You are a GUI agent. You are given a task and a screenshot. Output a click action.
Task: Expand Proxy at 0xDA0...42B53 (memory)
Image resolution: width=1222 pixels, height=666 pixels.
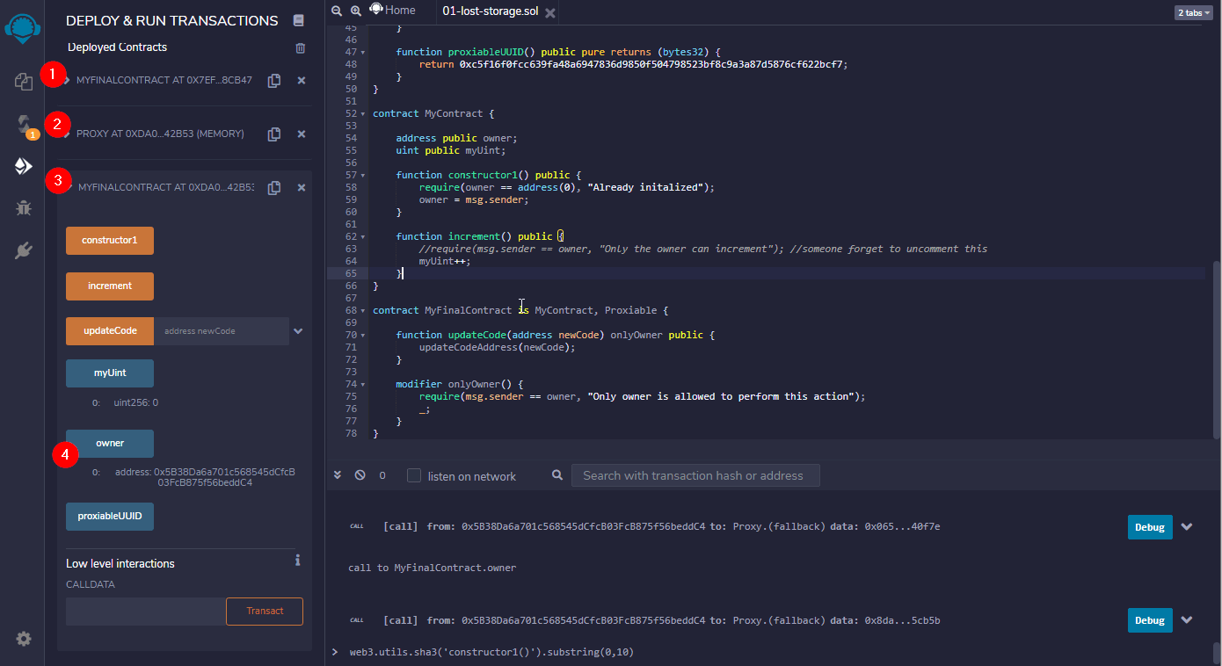67,134
